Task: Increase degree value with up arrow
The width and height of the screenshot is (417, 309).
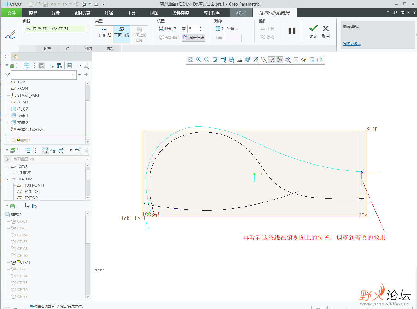Action: tap(201, 27)
